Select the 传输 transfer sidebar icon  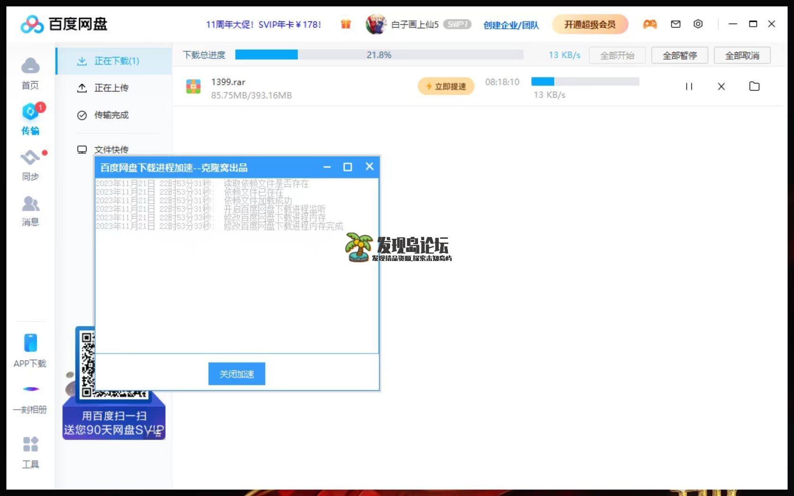tap(30, 112)
